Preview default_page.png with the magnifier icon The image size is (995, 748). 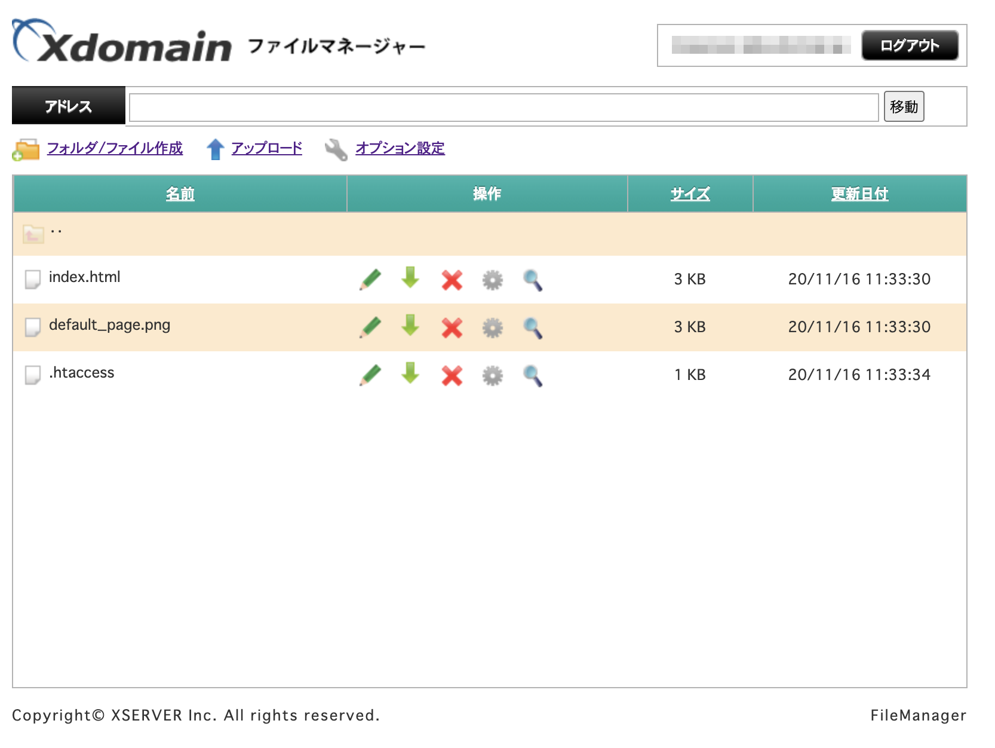[533, 327]
